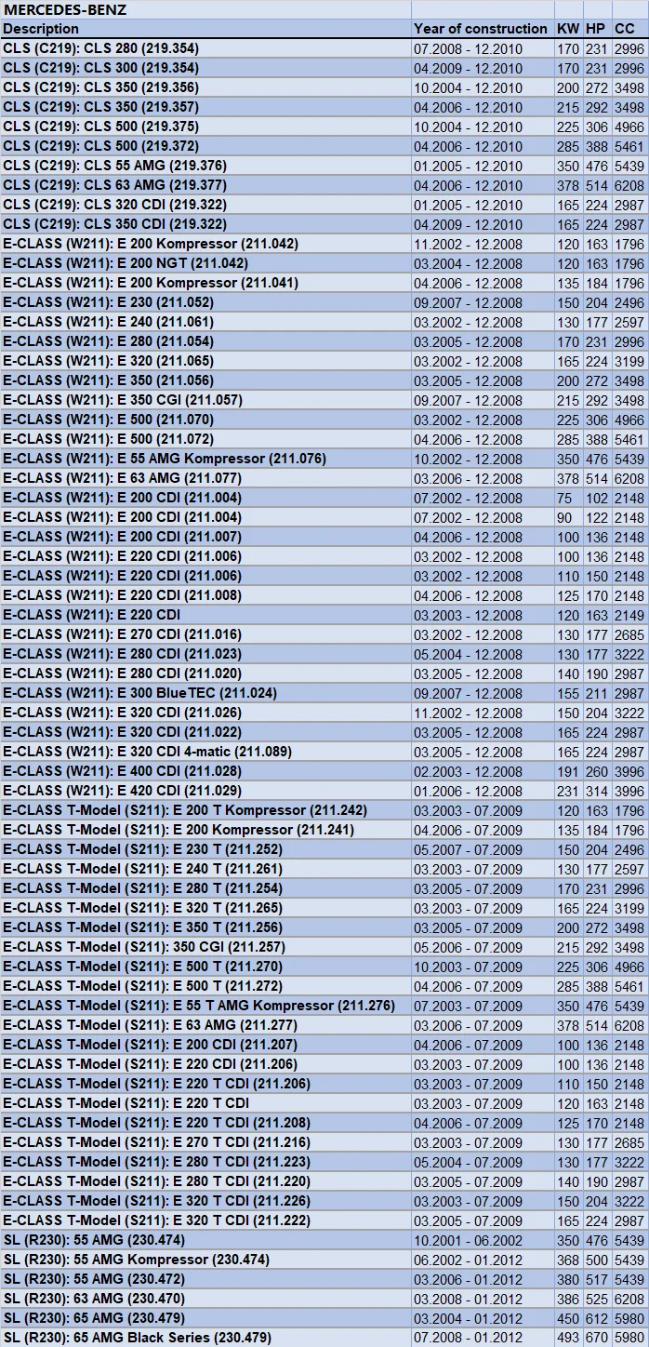Select the E 280 T (211.254) row

coord(324,888)
